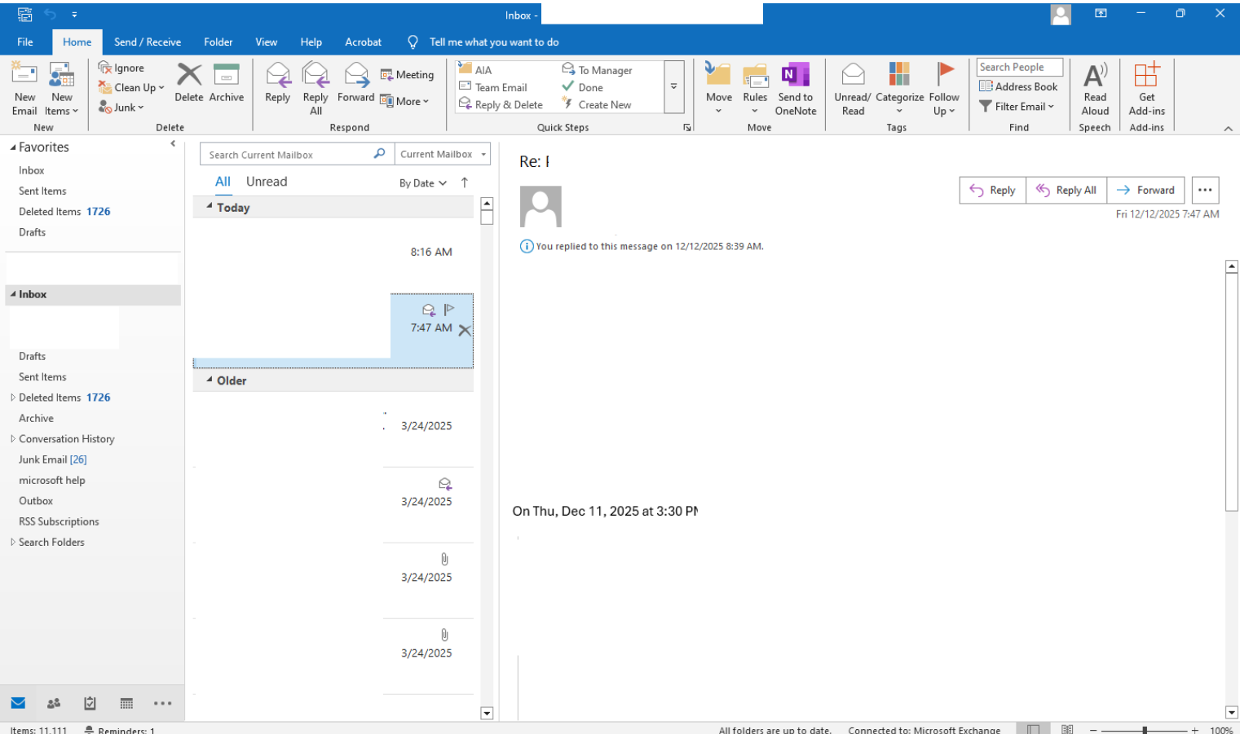Select Create New quick step

(x=597, y=104)
